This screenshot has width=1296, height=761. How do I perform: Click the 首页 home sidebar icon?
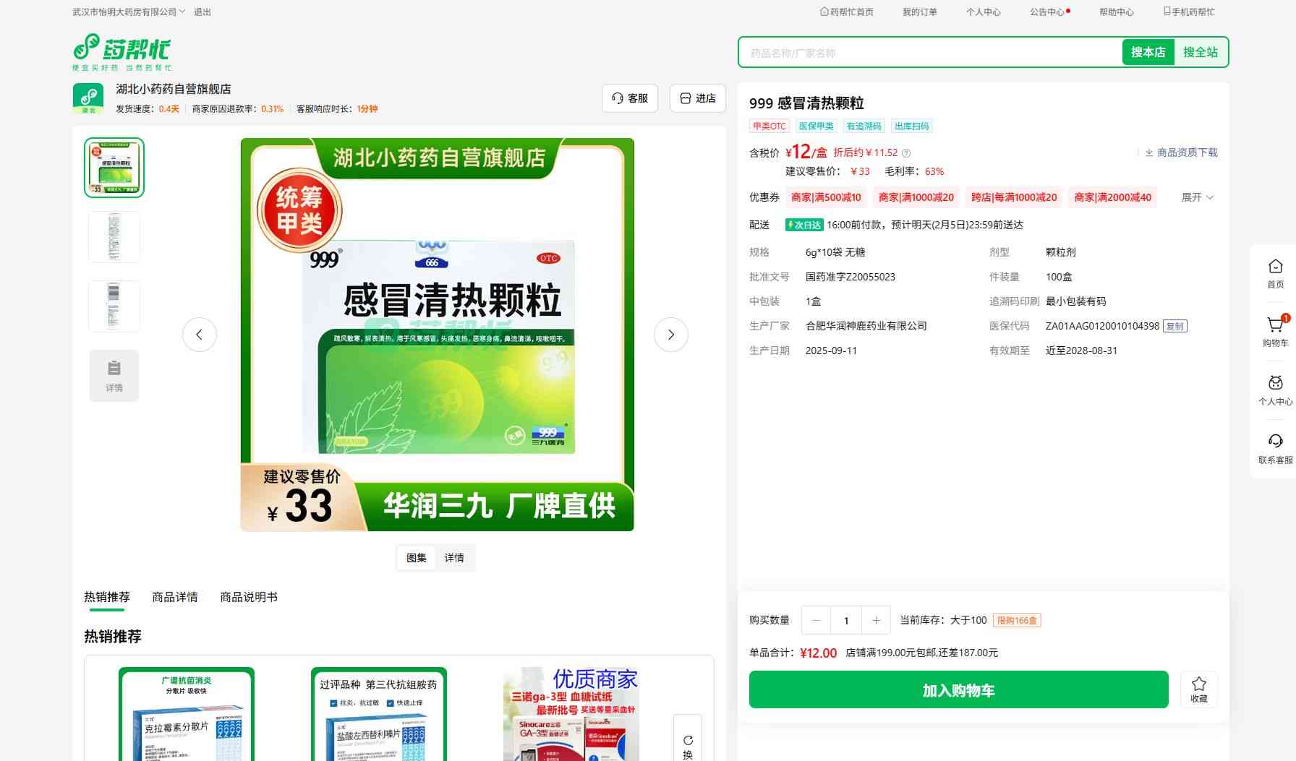pyautogui.click(x=1275, y=273)
